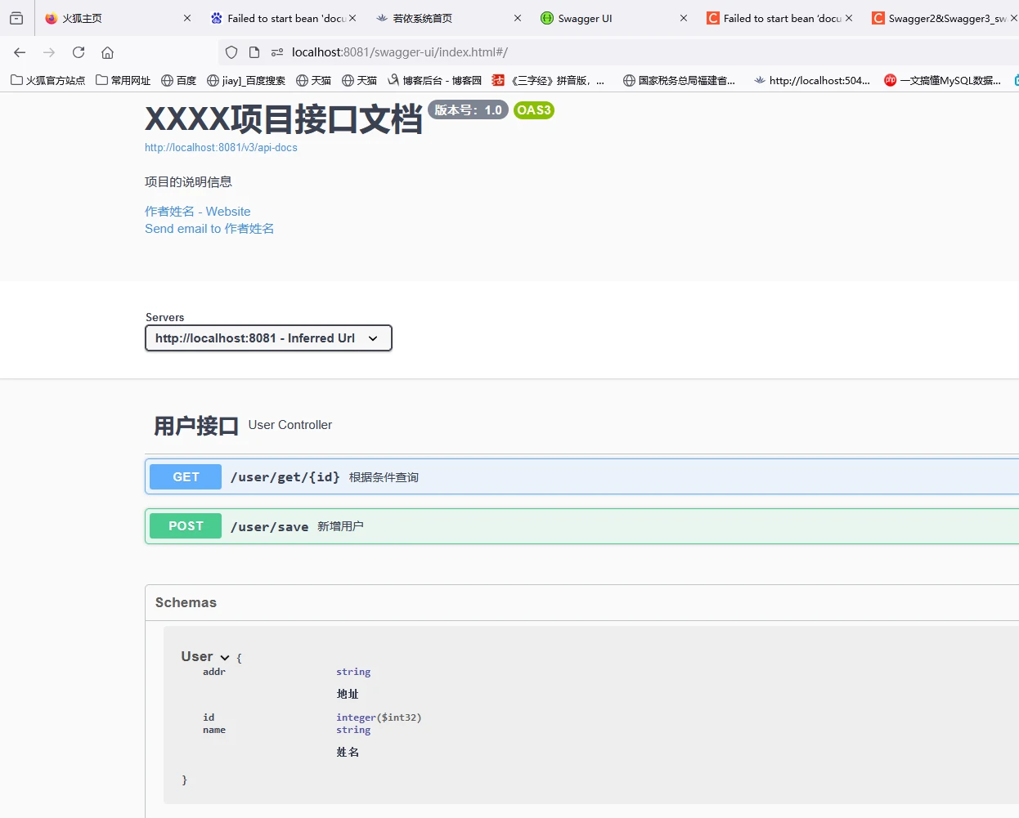1019x818 pixels.
Task: Open the browser home page icon
Action: pos(107,52)
